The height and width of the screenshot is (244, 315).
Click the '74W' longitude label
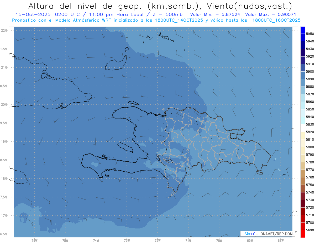96,241
